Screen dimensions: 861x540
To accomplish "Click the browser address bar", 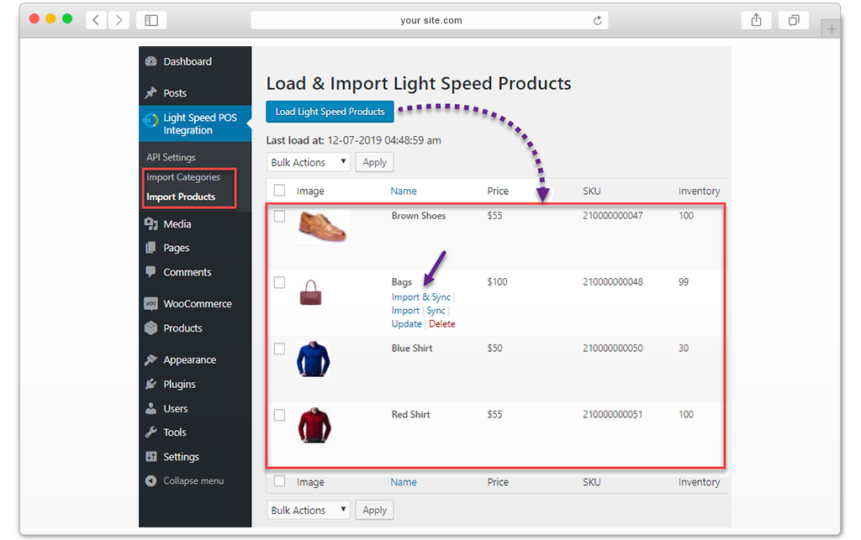I will tap(430, 20).
